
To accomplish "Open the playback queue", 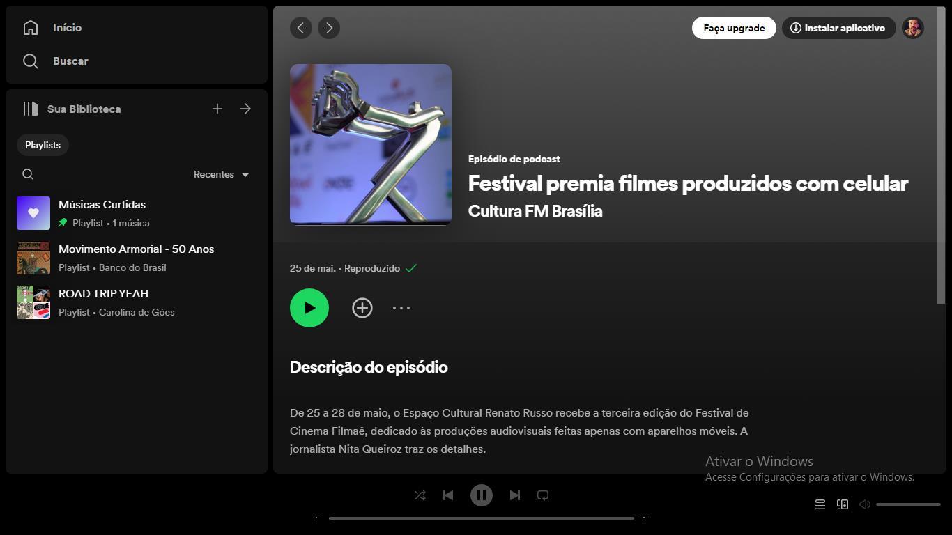I will pos(820,504).
